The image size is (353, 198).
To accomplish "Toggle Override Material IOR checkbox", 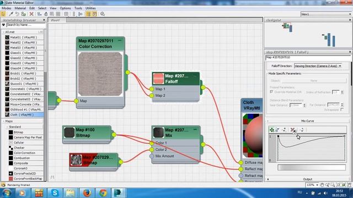I will click(271, 92).
